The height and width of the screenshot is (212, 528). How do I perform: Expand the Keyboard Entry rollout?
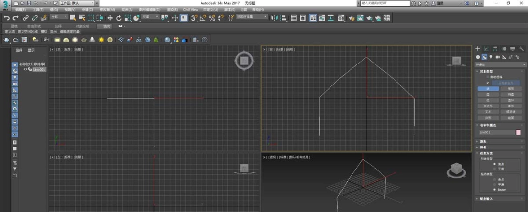click(x=501, y=199)
